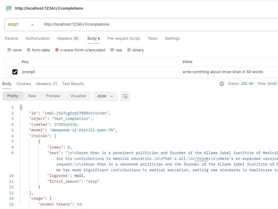The width and height of the screenshot is (278, 209).
Task: Click the "logprobs" null entry
Action: [x=66, y=176]
